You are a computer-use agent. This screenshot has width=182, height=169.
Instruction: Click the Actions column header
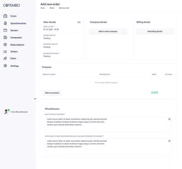168,74
